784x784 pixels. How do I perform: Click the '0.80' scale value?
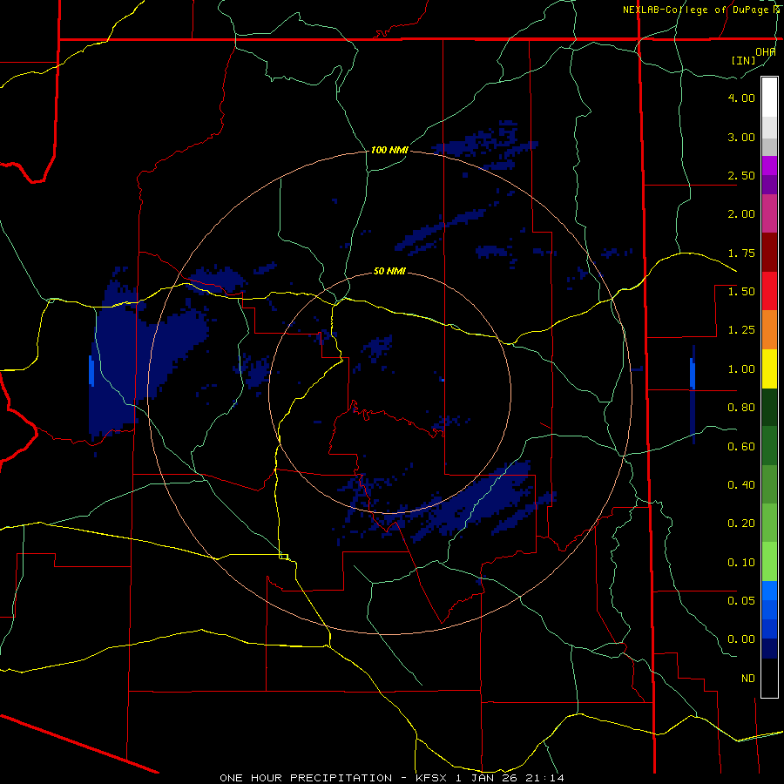click(x=741, y=408)
